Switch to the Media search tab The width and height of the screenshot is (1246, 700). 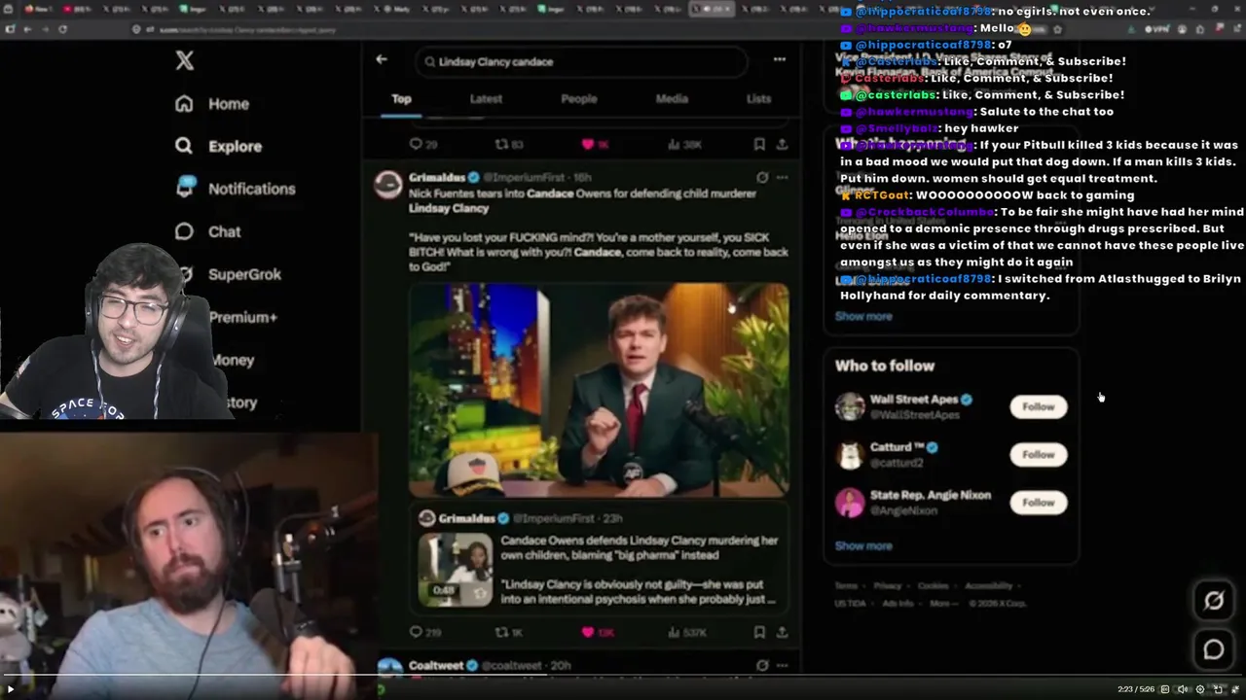tap(672, 98)
